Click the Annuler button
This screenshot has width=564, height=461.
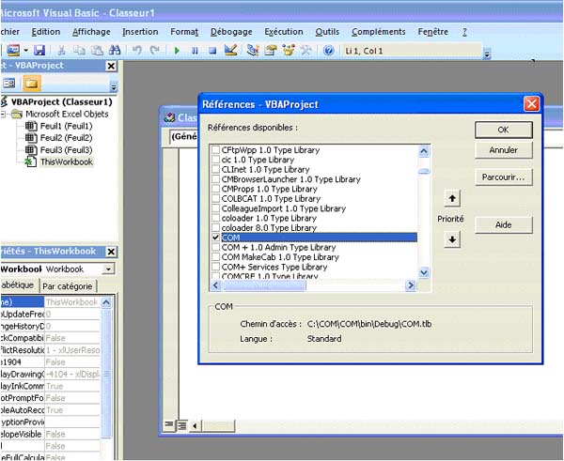[x=503, y=150]
